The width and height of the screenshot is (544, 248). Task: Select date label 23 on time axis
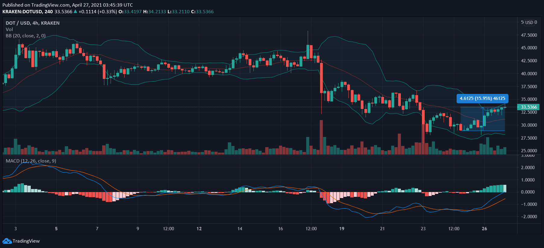tap(423, 228)
